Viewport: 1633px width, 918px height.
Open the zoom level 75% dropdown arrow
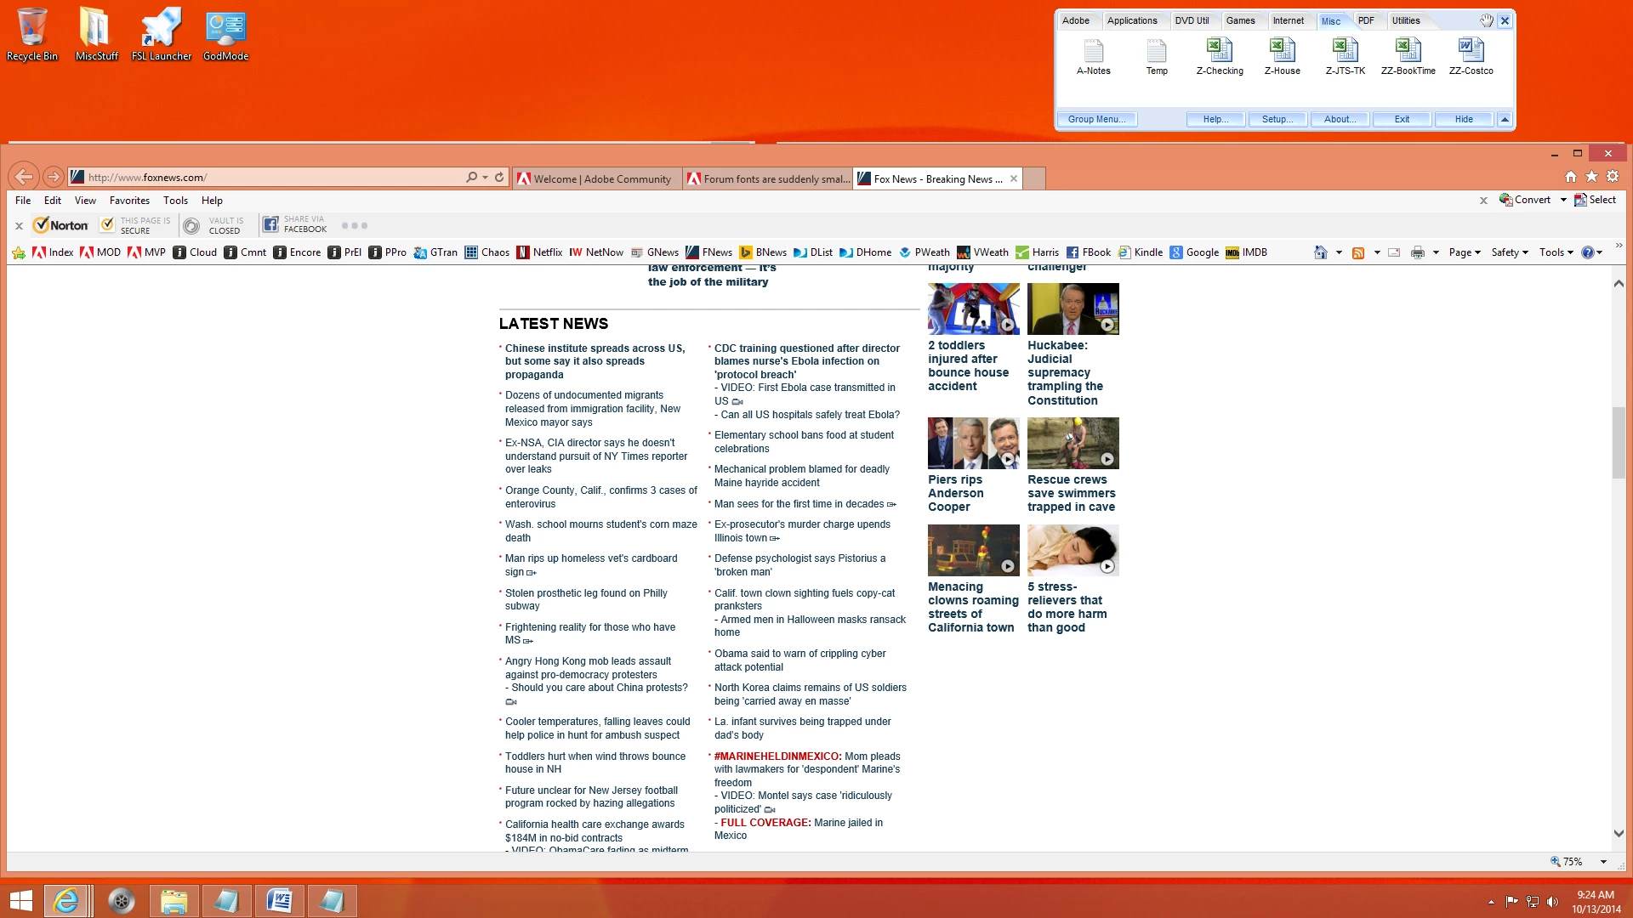[x=1603, y=862]
